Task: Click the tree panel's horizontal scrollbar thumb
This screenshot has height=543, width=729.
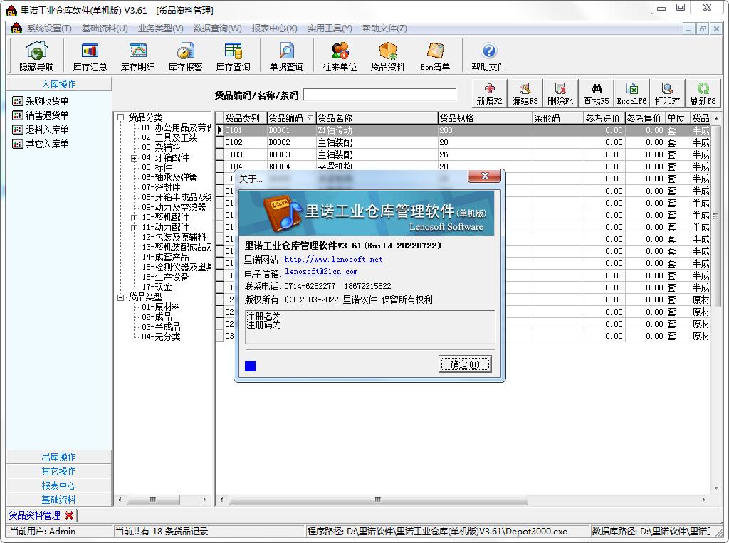Action: 153,500
